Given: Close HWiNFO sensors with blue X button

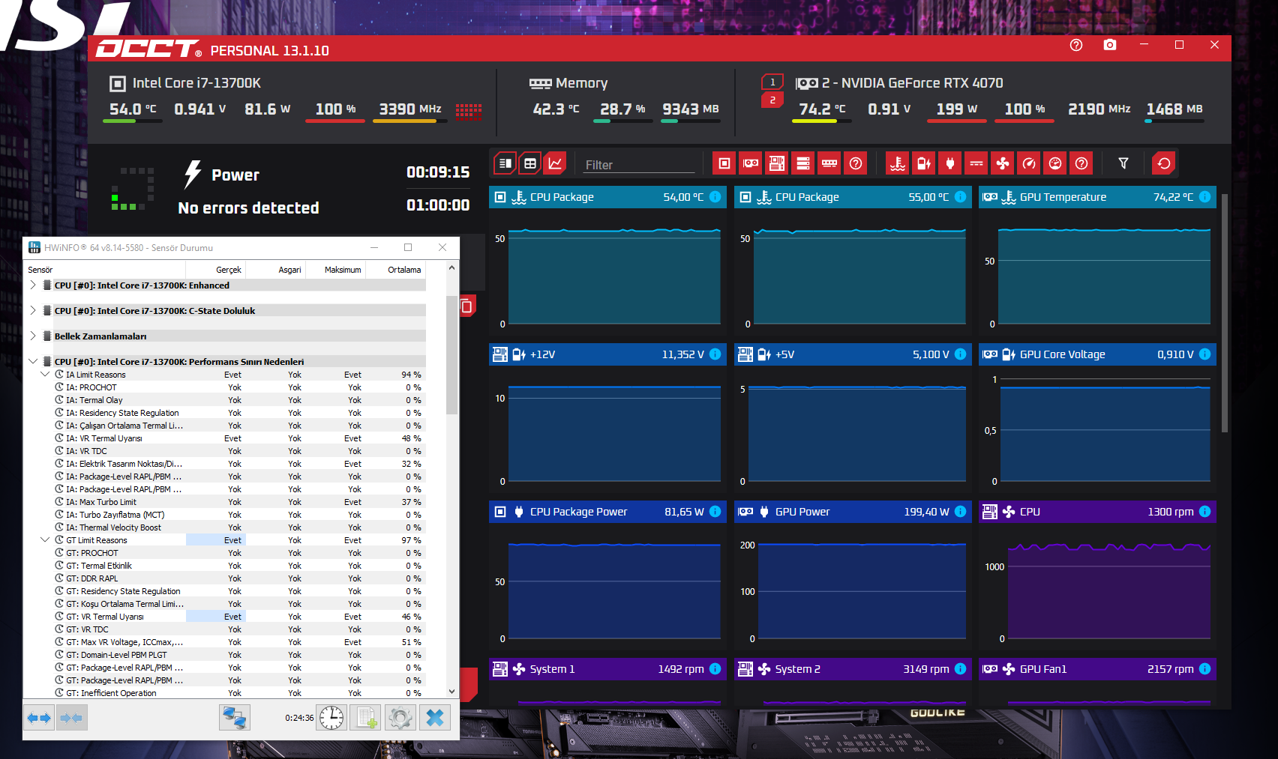Looking at the screenshot, I should [435, 718].
